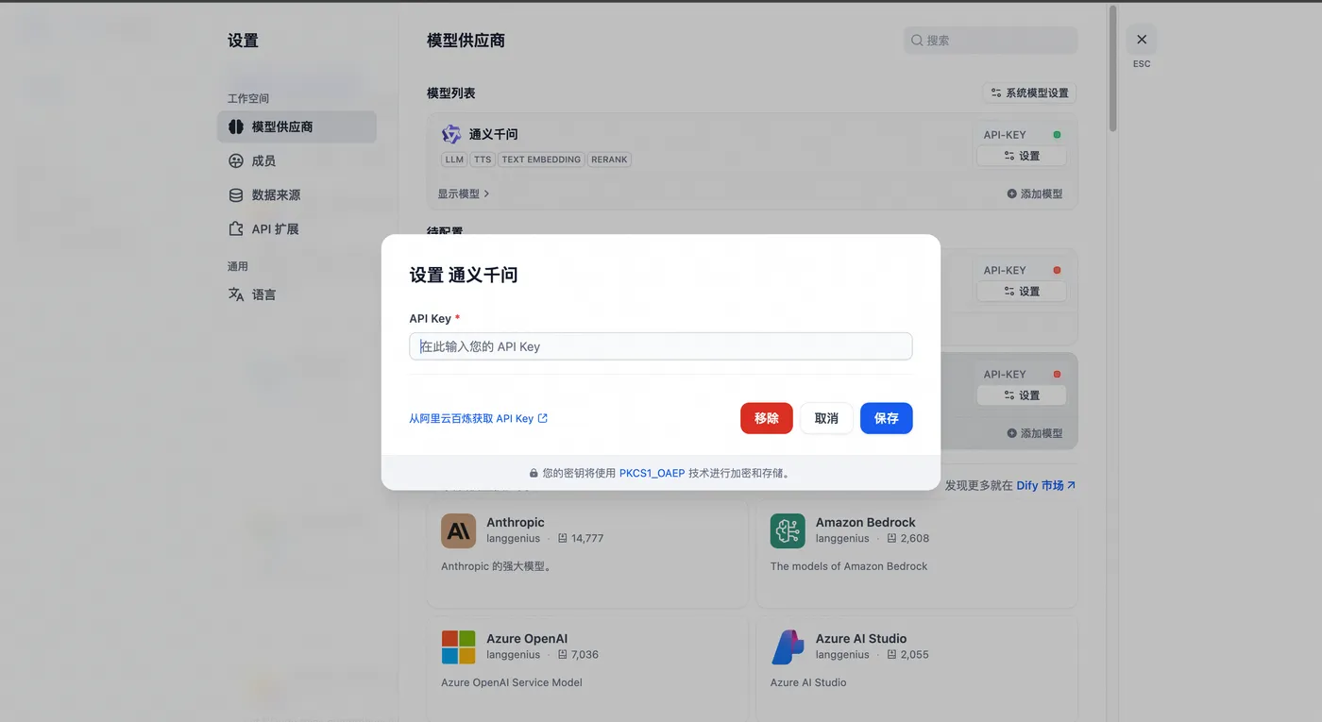
Task: Save the API key with 保存
Action: click(887, 418)
